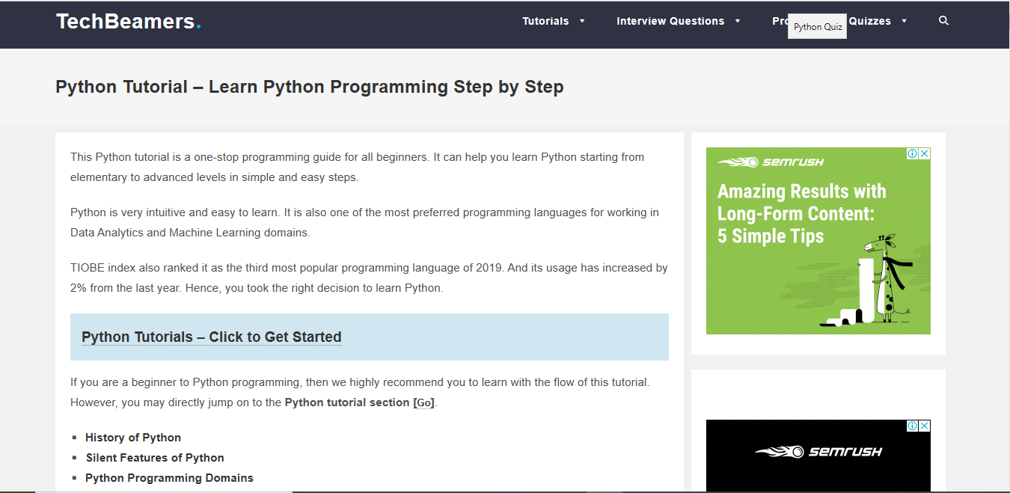Open the partially hidden Programs menu item
The image size is (1010, 493).
pos(780,21)
